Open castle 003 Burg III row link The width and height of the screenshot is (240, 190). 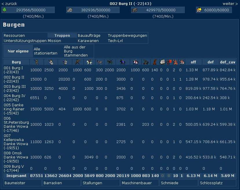point(15,89)
